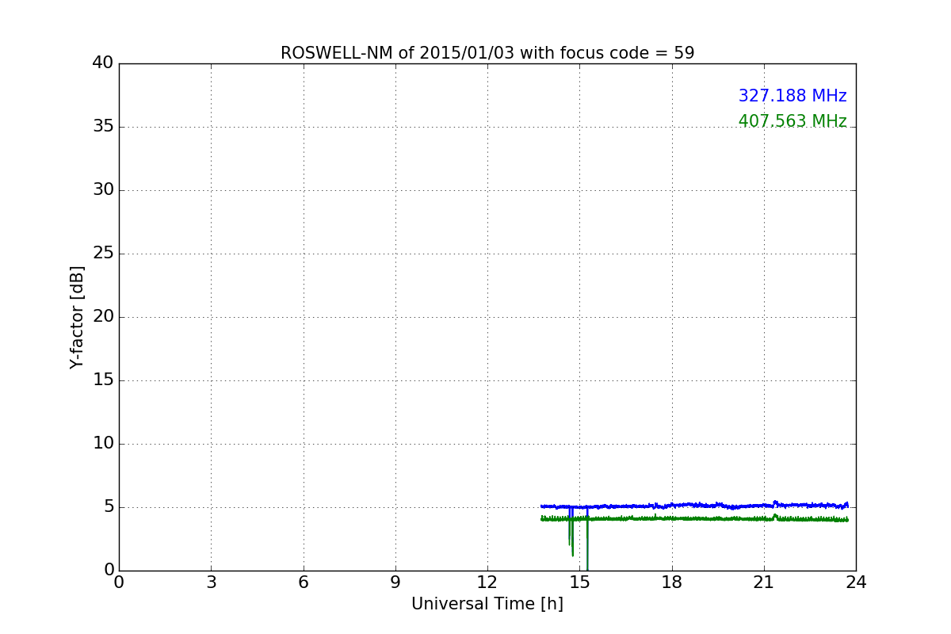Click the y-axis tick label 15
Viewport: 951px width, 634px height.
(103, 380)
